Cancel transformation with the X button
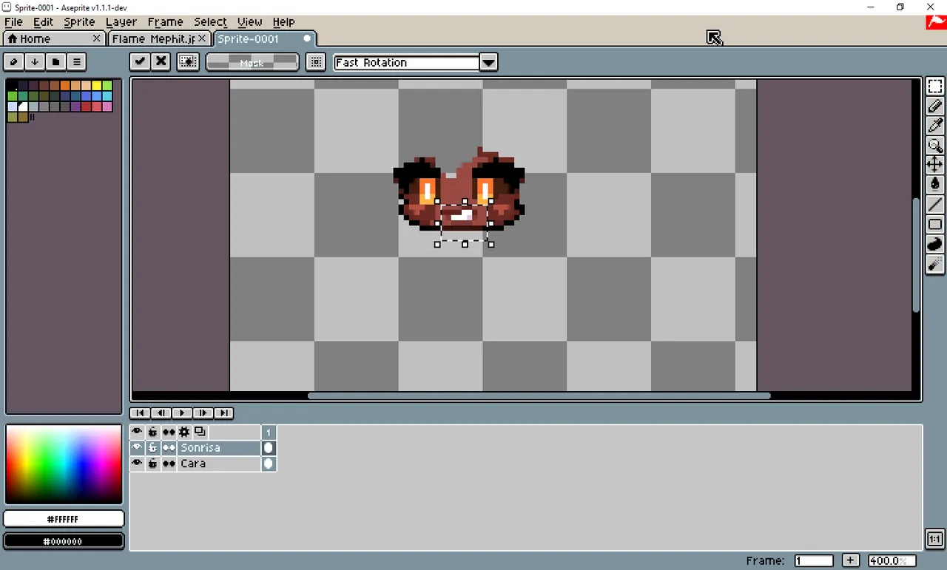The image size is (947, 570). [161, 62]
